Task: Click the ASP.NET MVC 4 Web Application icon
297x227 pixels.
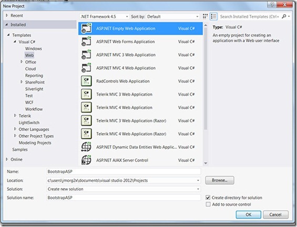Action: pos(86,68)
